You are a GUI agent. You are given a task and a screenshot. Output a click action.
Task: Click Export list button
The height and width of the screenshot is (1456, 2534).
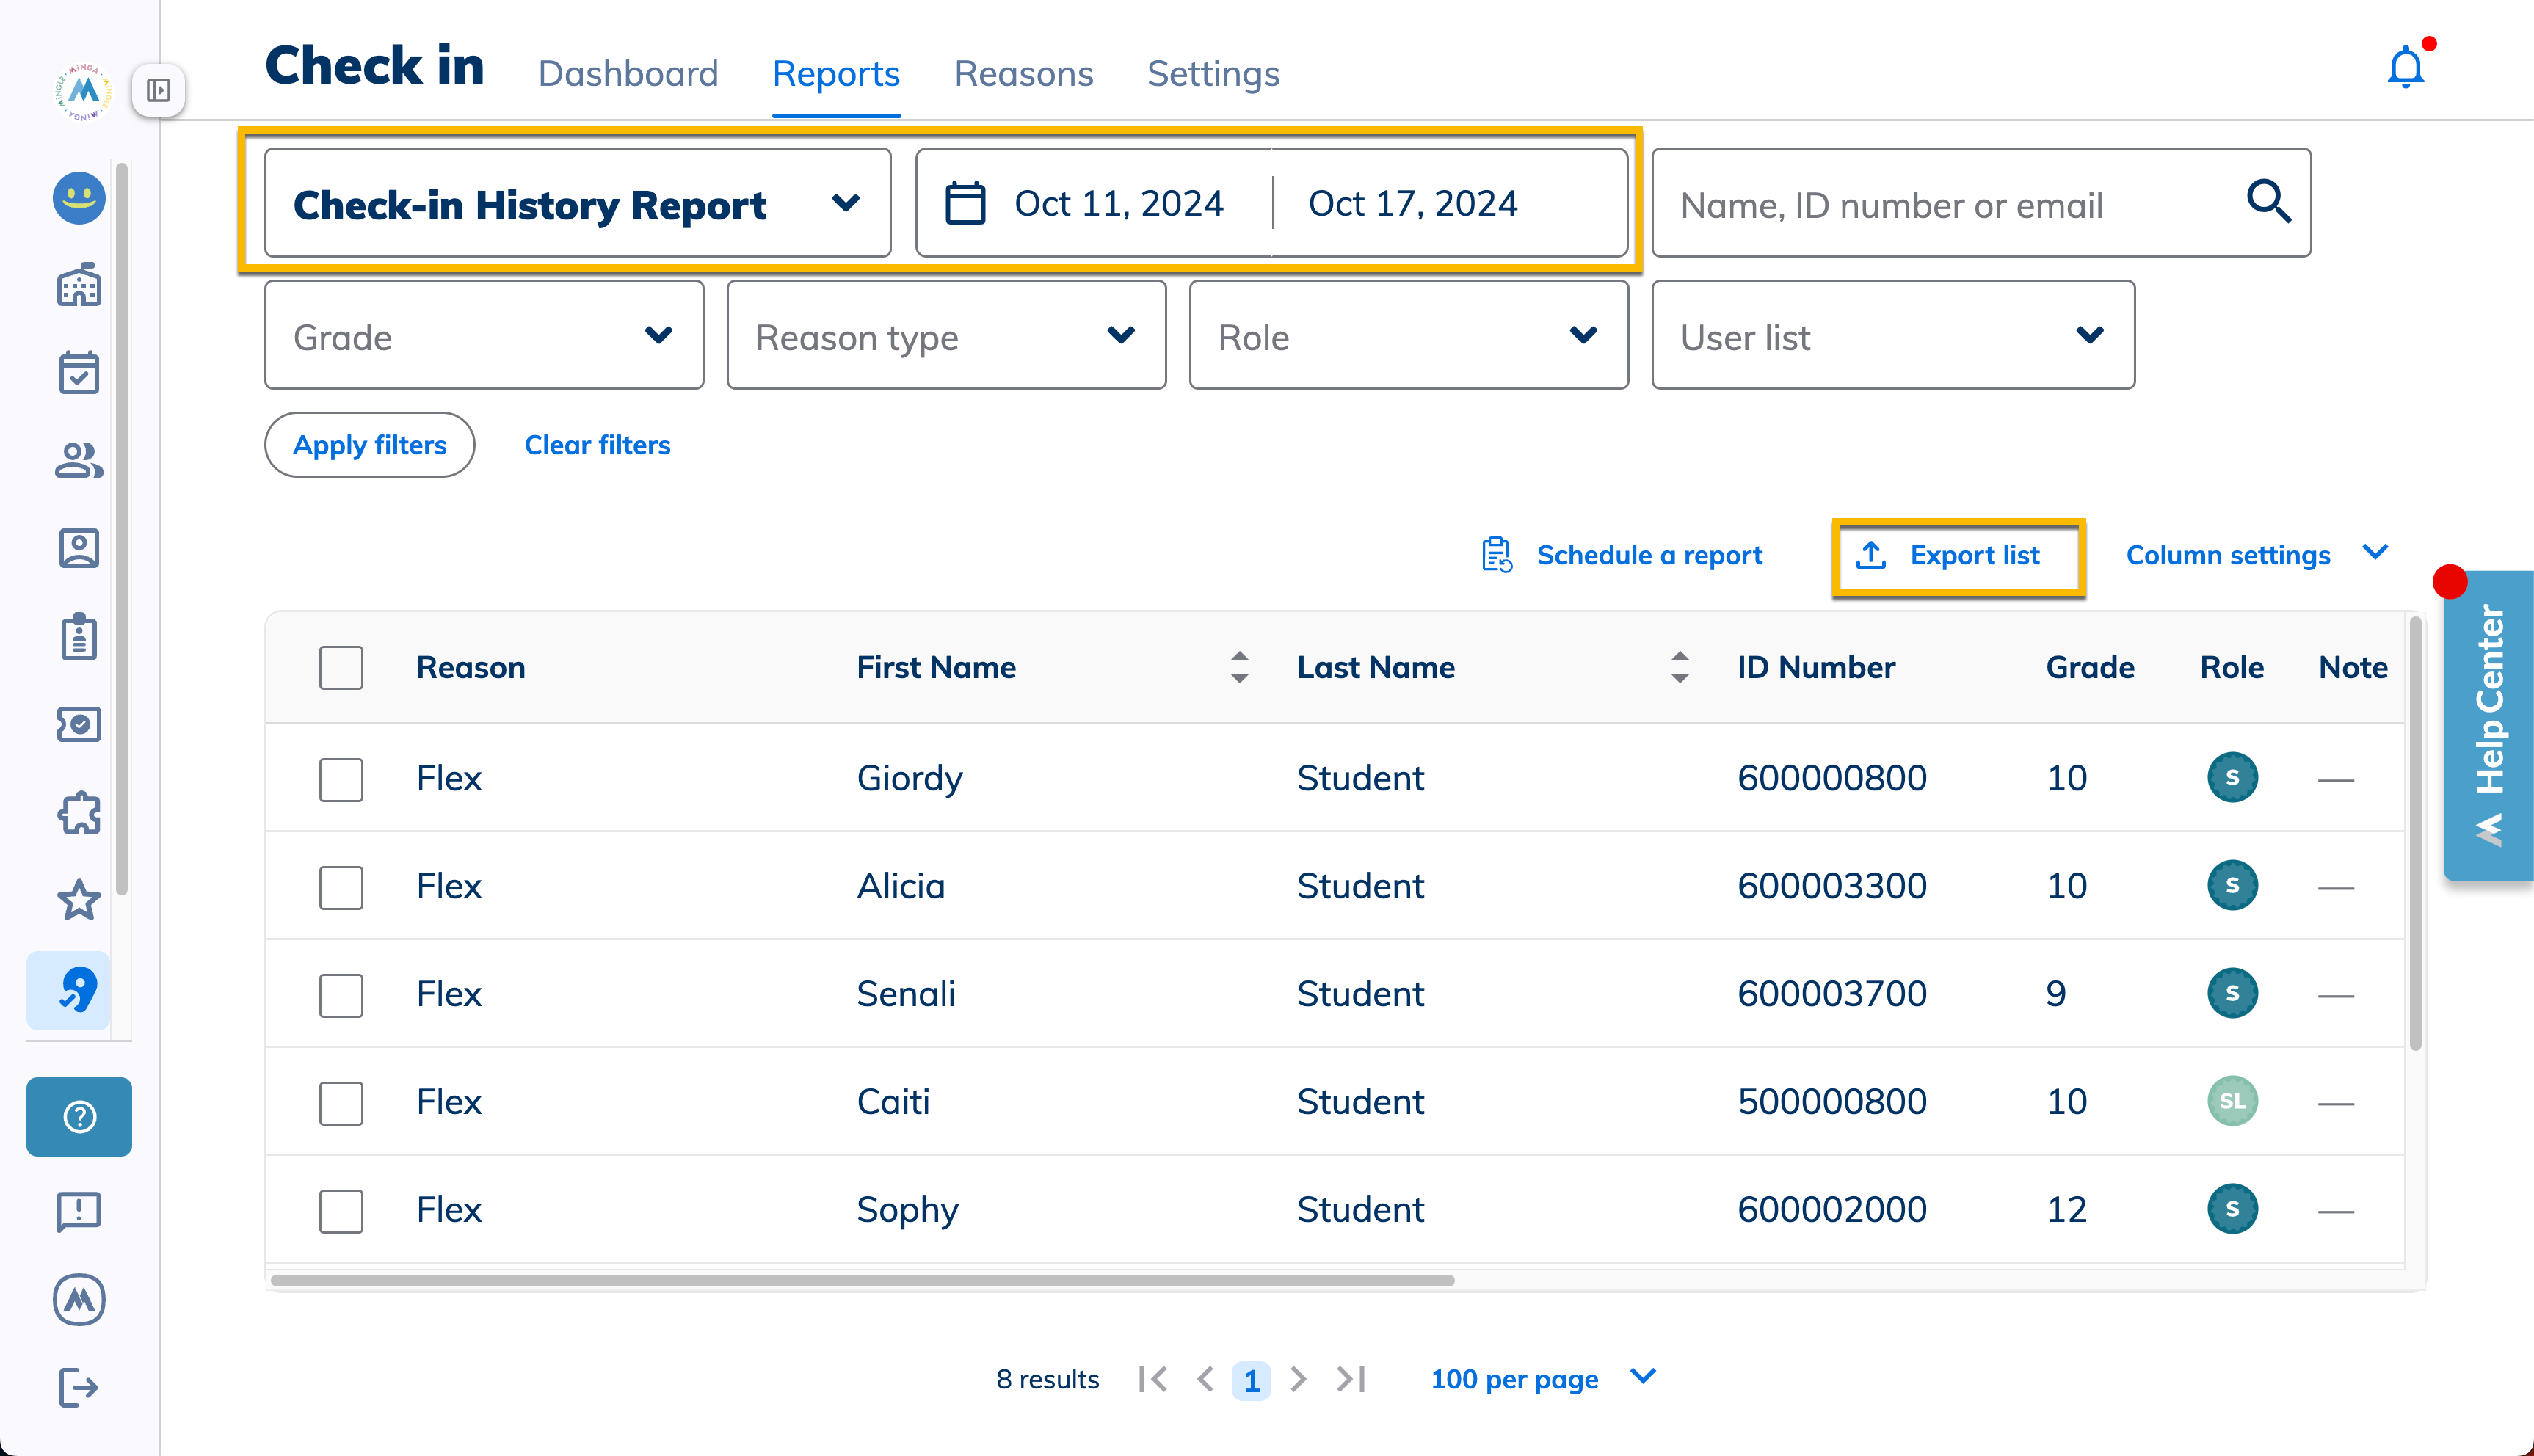pyautogui.click(x=1958, y=555)
